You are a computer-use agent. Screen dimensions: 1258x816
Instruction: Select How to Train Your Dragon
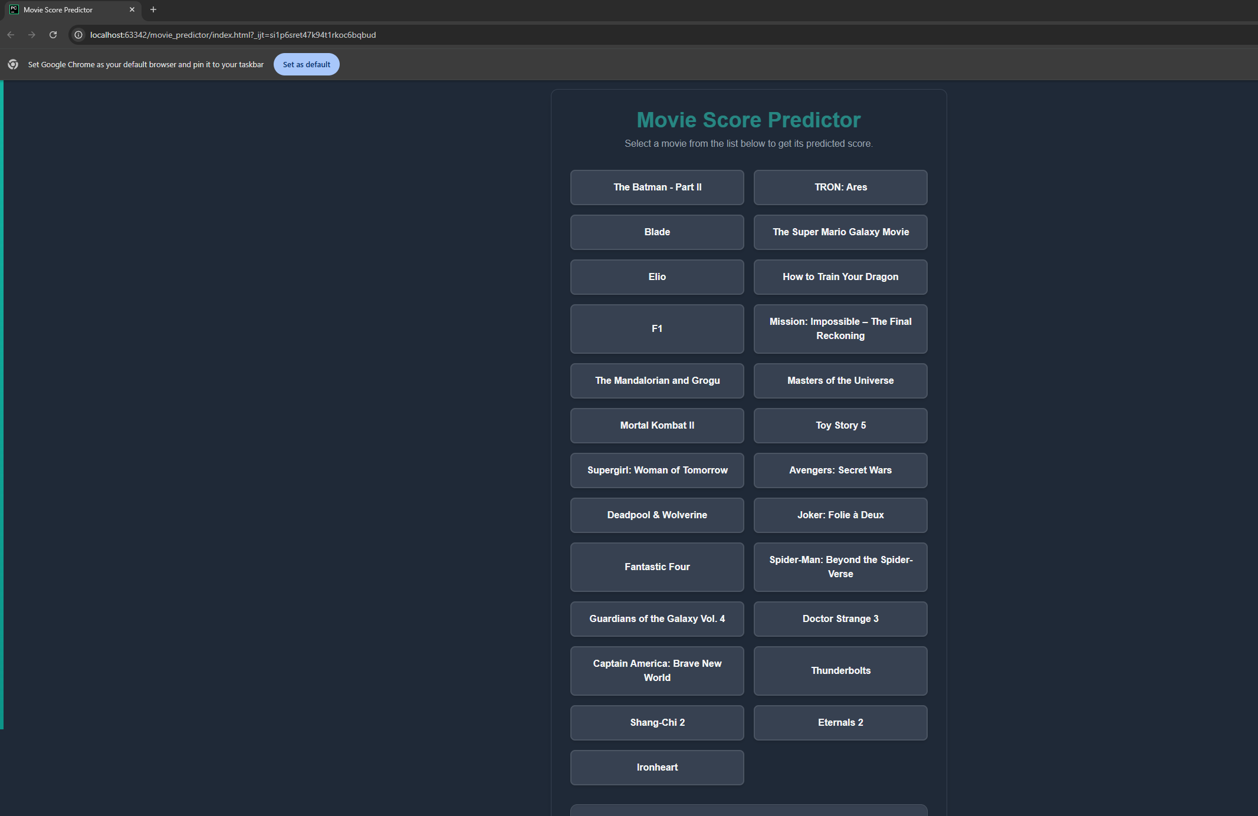[x=840, y=277]
